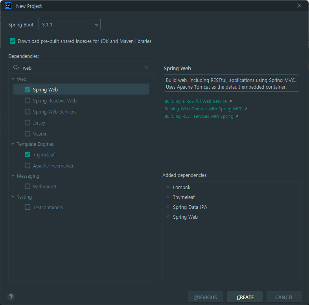The width and height of the screenshot is (309, 305).
Task: Open Serving Web Content with Spring MVC link
Action: coord(204,109)
